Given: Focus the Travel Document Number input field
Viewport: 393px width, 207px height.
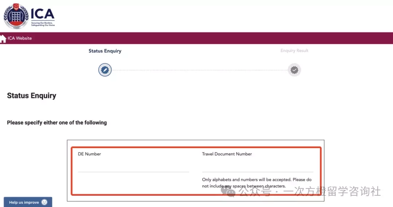Looking at the screenshot, I should (x=258, y=166).
